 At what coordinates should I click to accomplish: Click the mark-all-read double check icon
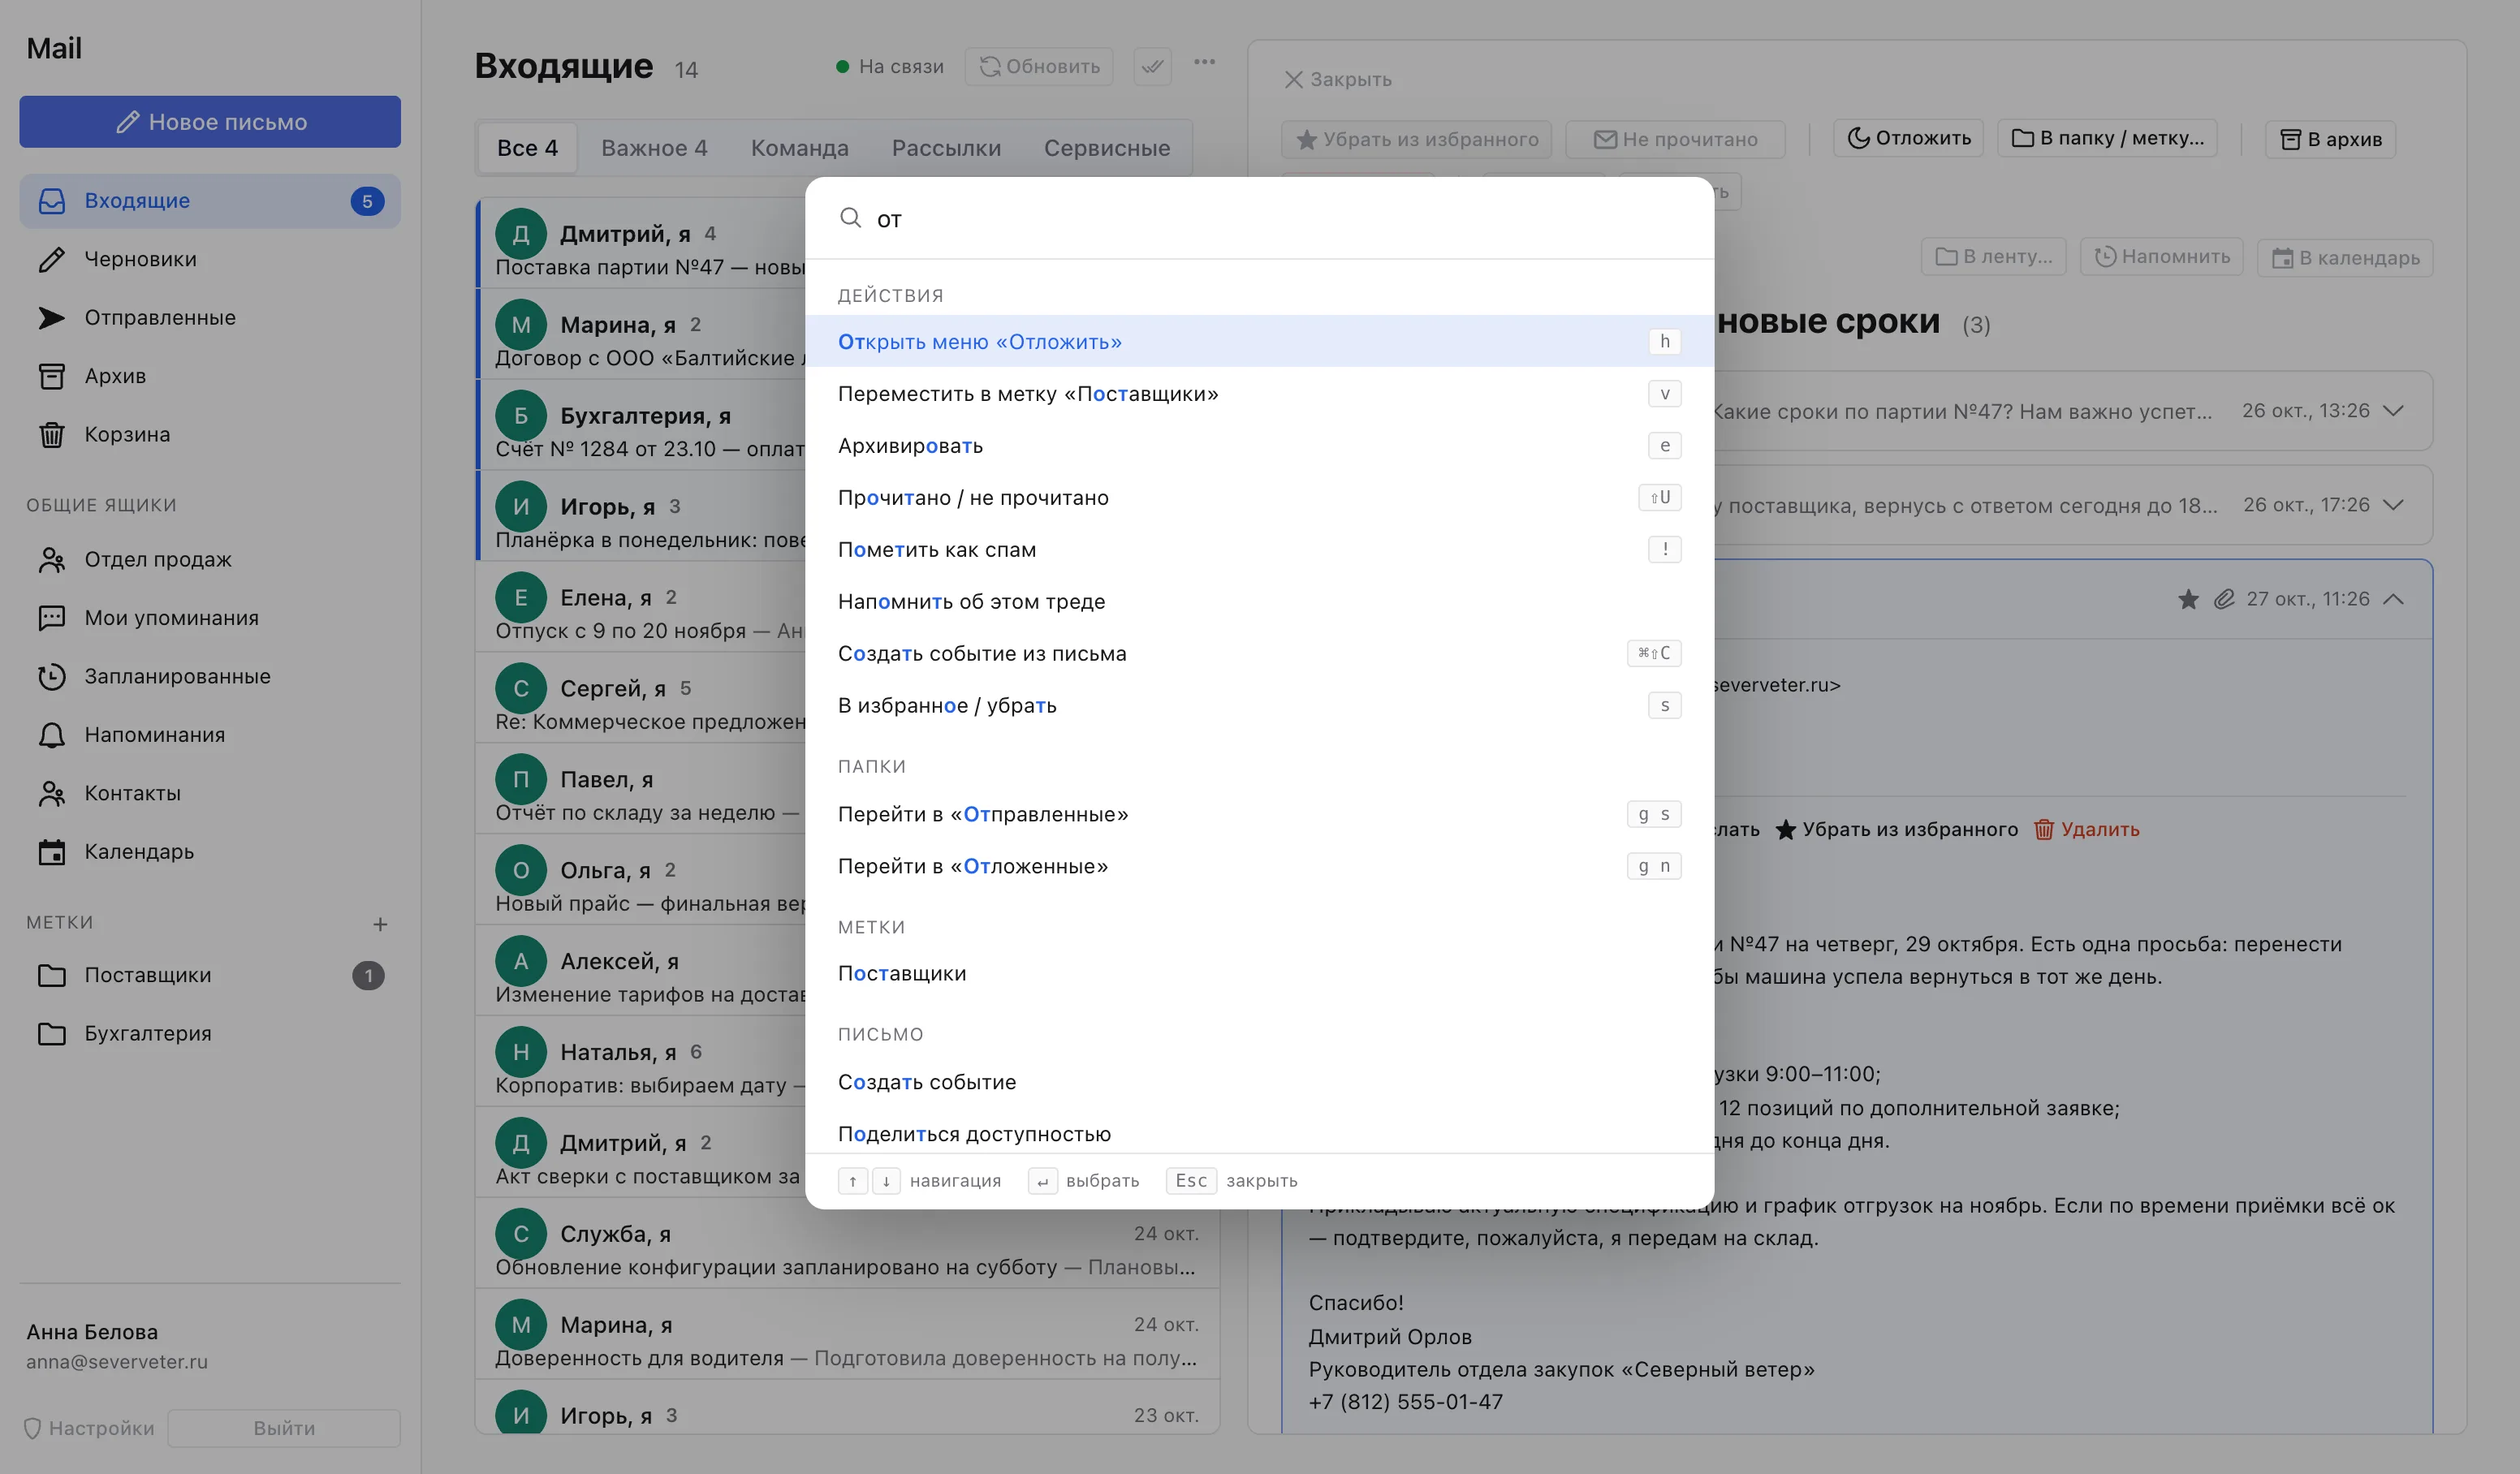1153,66
